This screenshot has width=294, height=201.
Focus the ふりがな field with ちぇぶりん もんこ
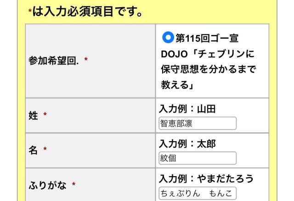(198, 193)
